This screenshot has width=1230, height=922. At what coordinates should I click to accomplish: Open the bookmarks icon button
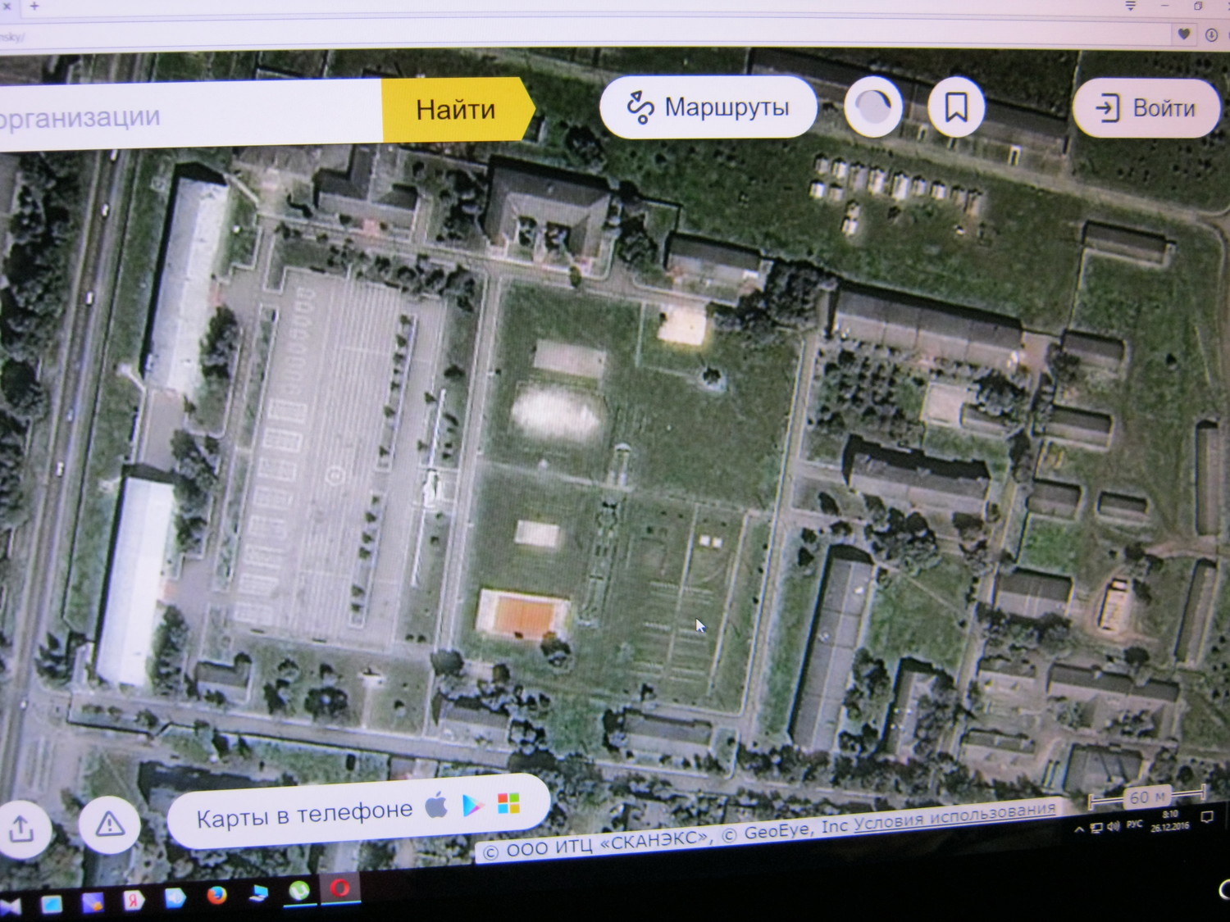956,107
